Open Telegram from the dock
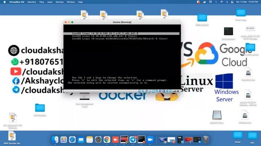261x146 pixels. 133,140
